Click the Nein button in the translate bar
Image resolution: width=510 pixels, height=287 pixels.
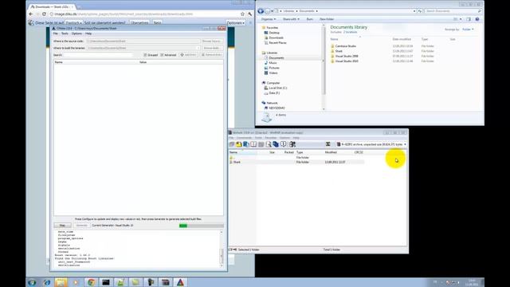(x=157, y=23)
